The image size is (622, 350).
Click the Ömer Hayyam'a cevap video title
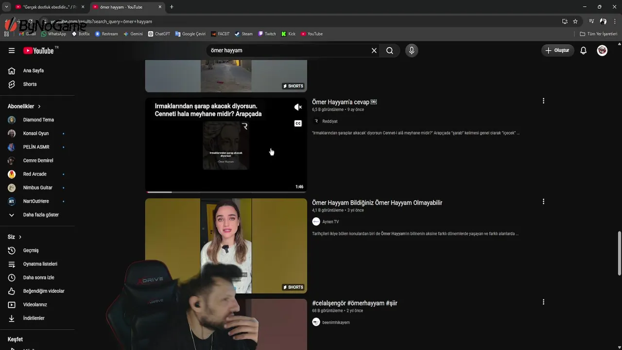point(344,102)
